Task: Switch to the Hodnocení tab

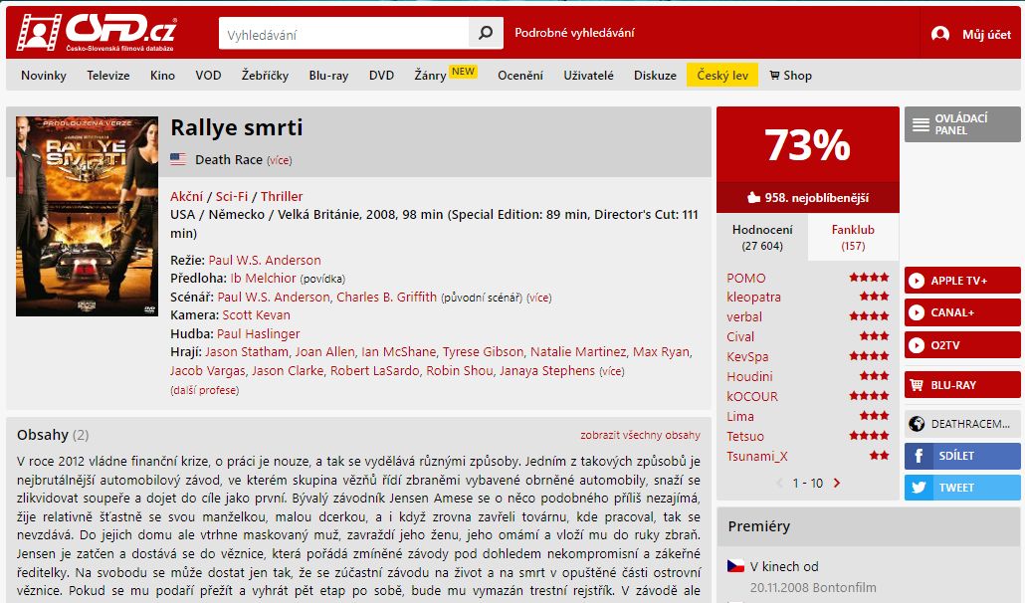Action: pos(762,237)
